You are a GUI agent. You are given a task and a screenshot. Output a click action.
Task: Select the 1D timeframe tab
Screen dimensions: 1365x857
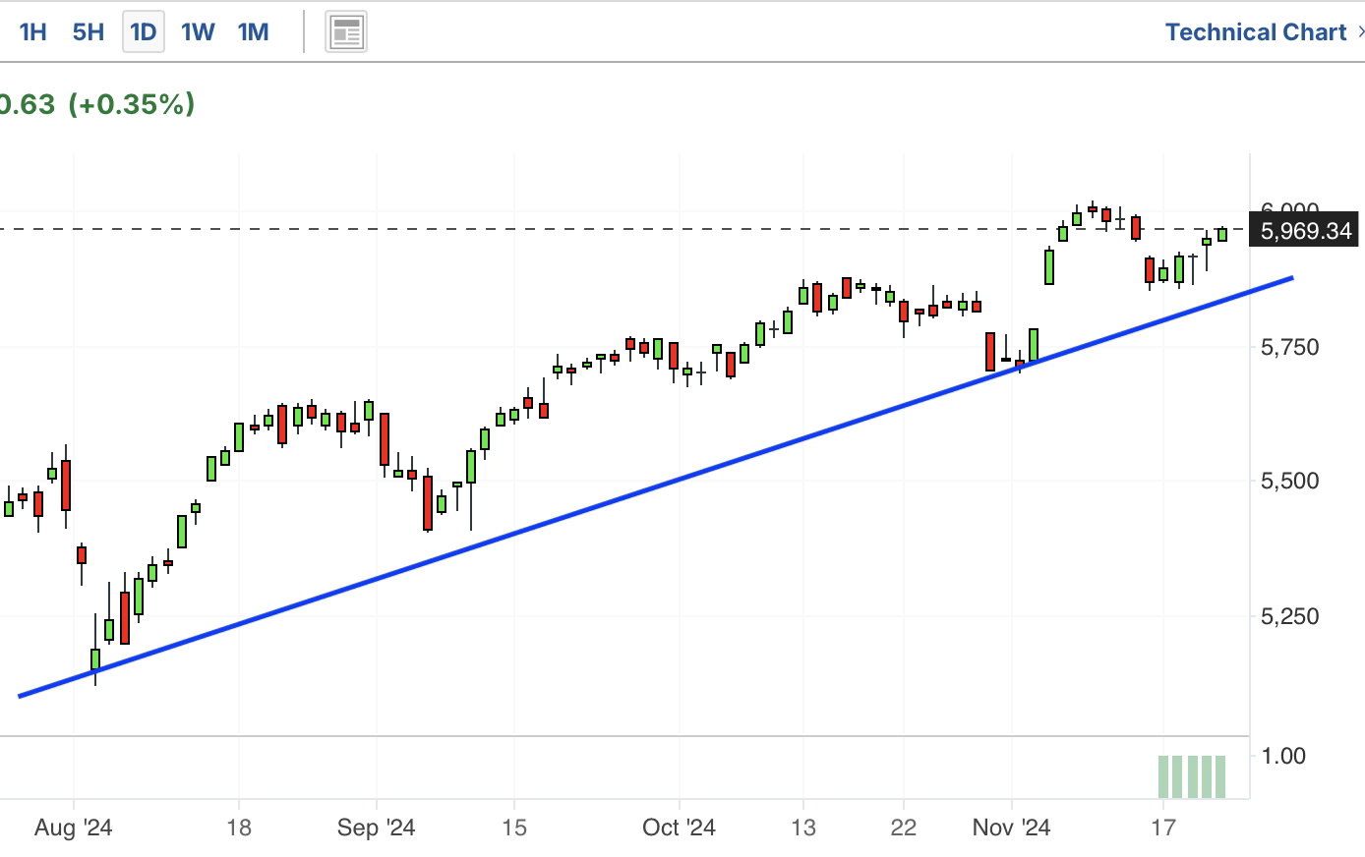[144, 32]
